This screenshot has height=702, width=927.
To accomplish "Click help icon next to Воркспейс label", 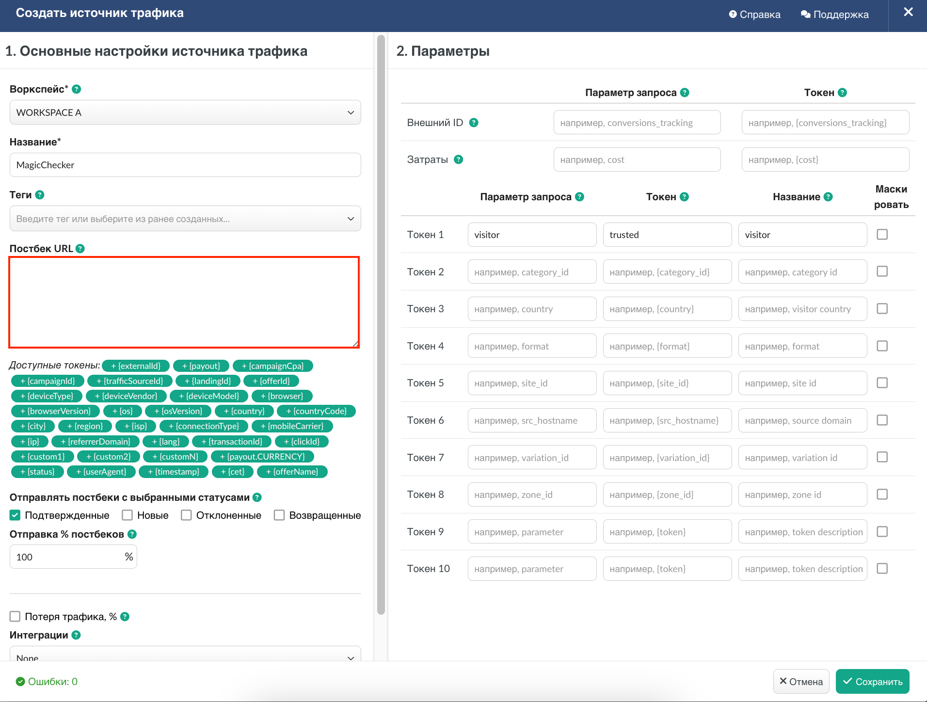I will [x=76, y=89].
